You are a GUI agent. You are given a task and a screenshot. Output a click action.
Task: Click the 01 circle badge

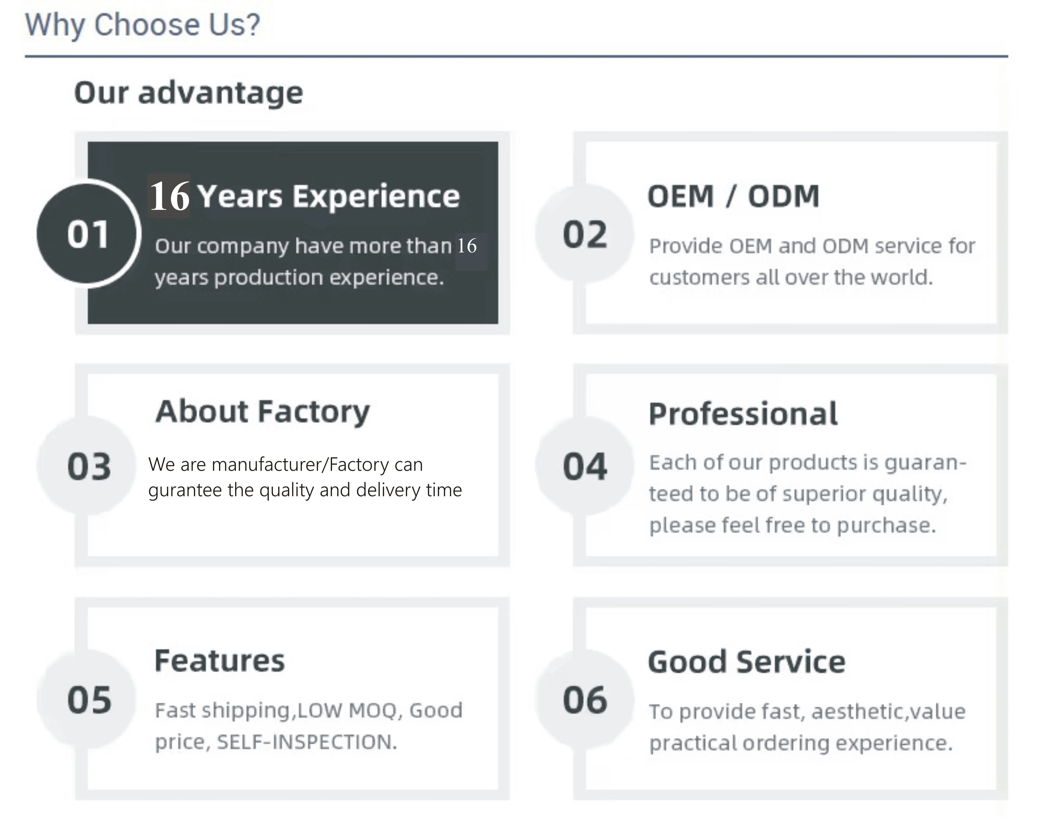(88, 234)
